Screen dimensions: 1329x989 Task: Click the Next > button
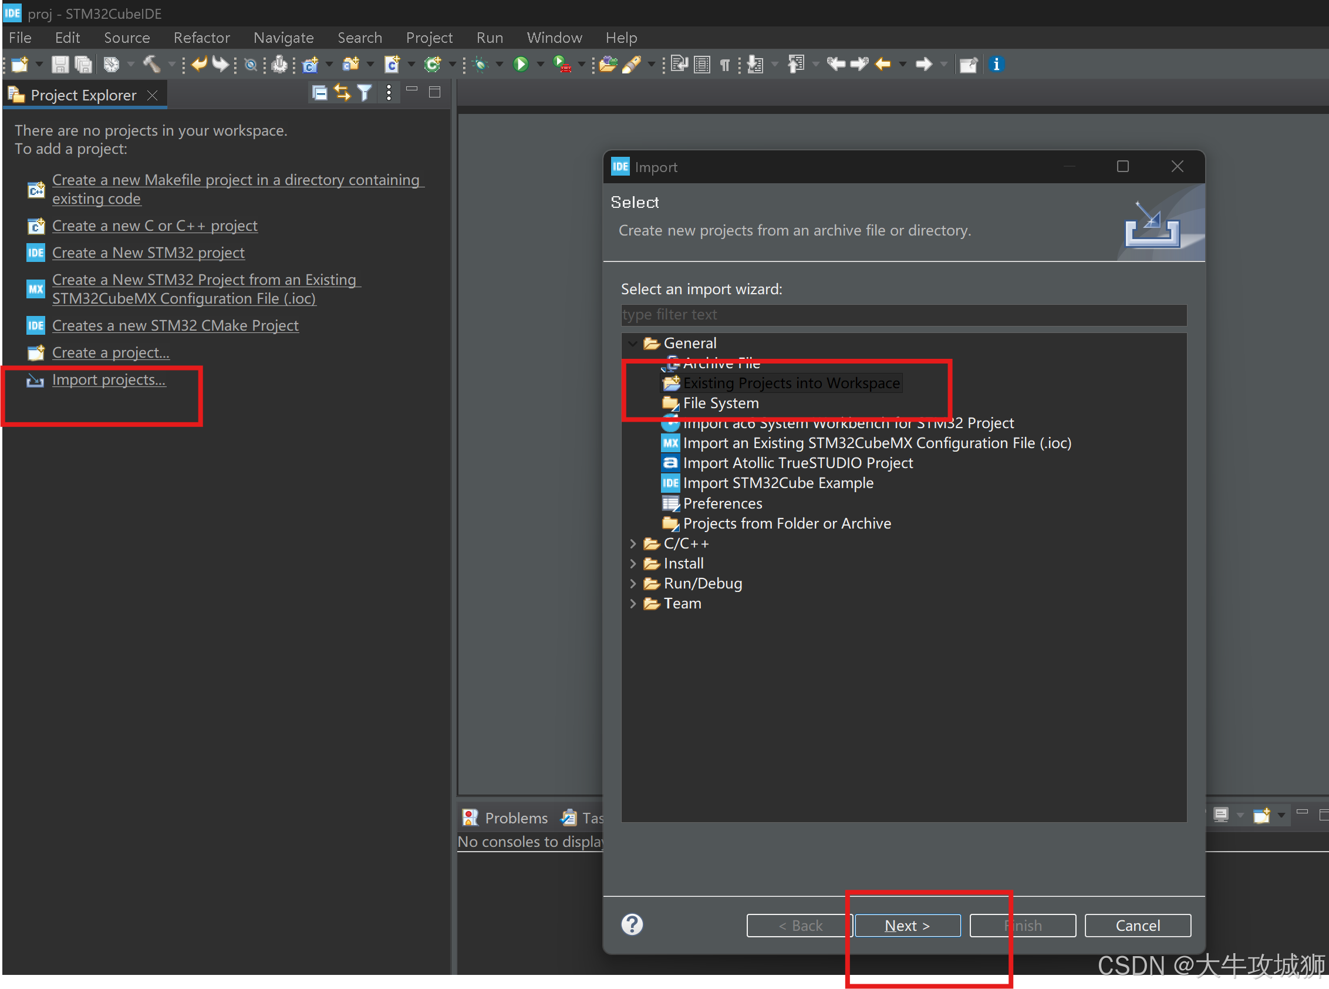907,926
